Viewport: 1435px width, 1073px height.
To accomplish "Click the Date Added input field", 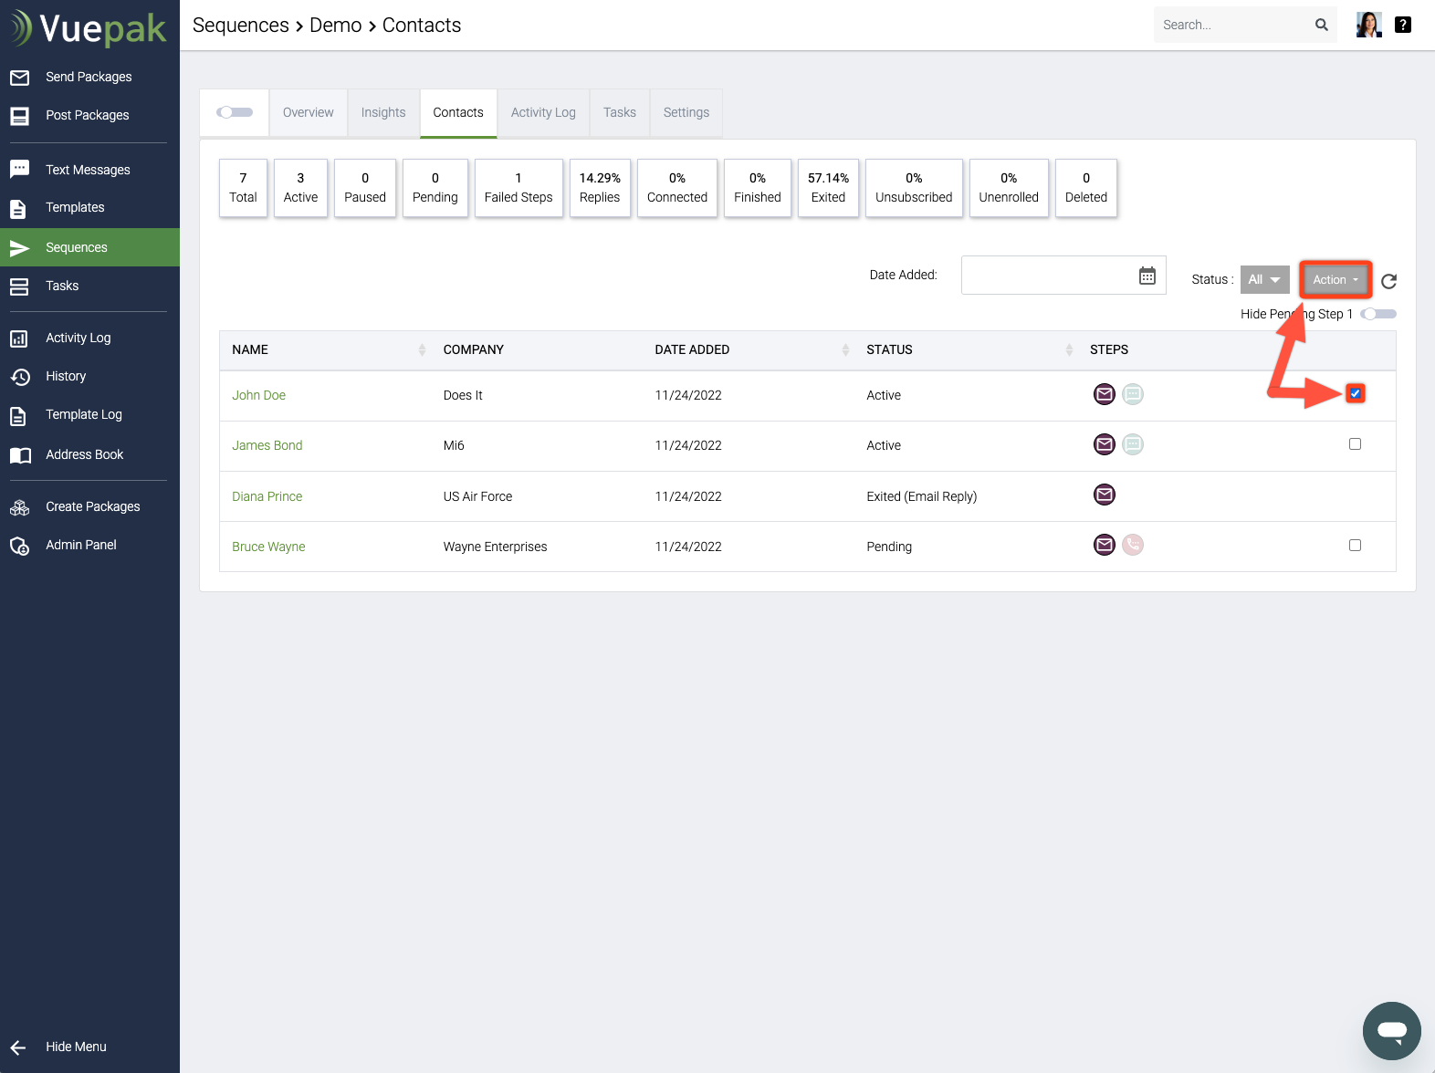I will [1063, 276].
